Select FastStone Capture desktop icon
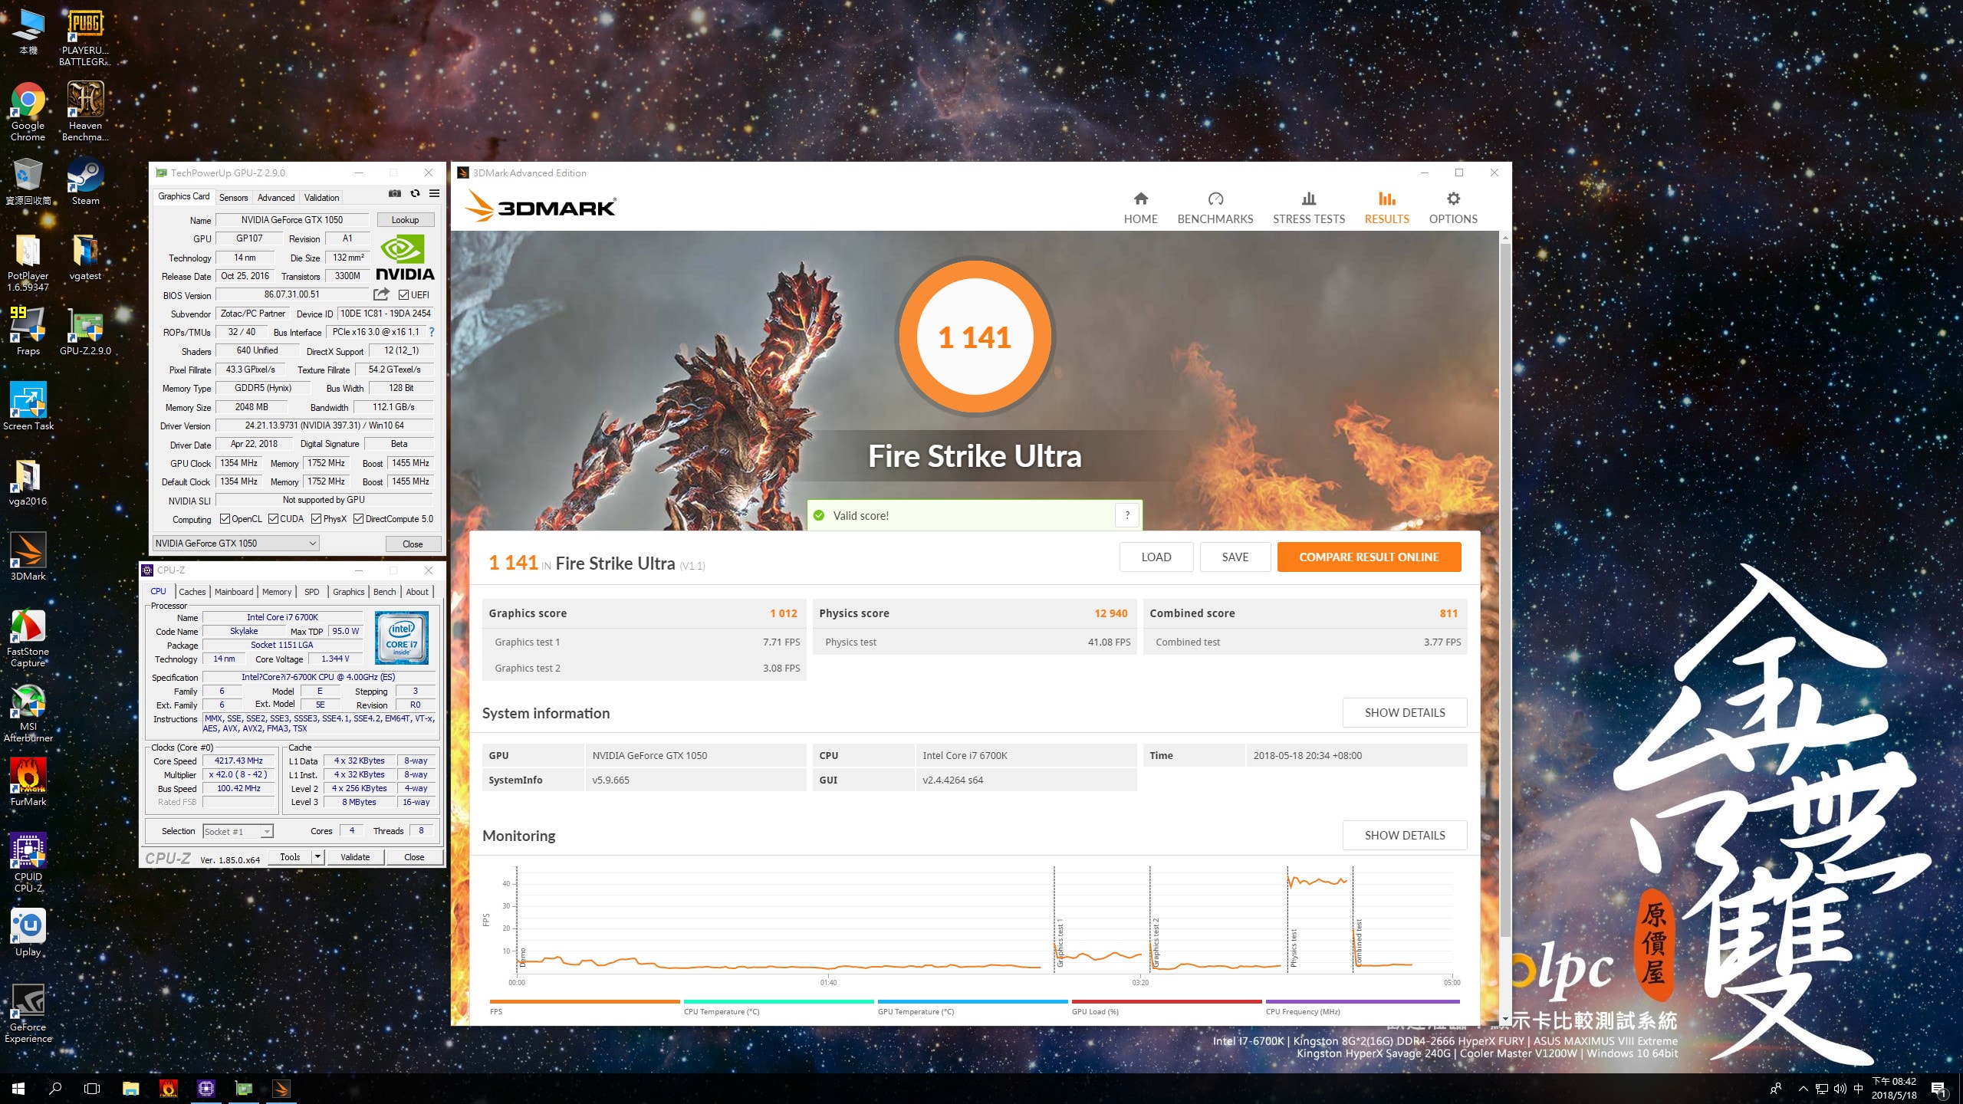This screenshot has height=1104, width=1963. tap(28, 639)
